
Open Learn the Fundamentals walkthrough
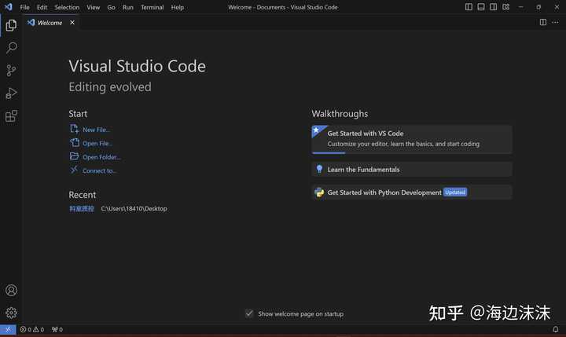click(412, 169)
